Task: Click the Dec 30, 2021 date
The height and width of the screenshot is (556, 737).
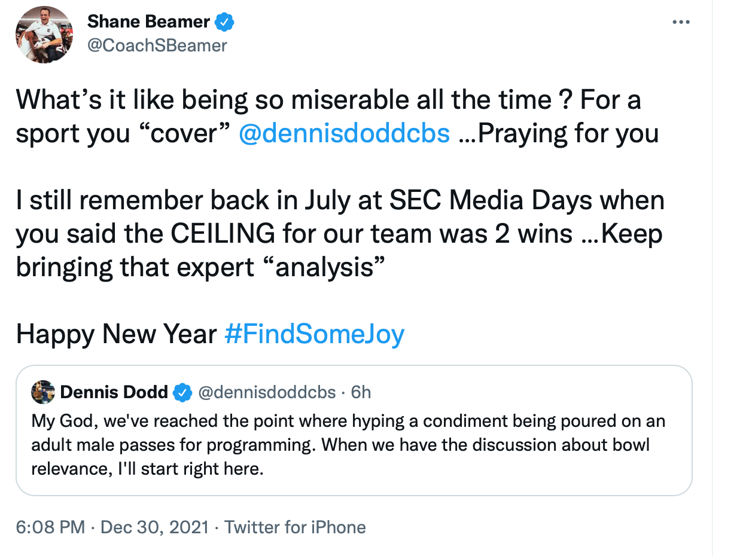Action: point(155,527)
